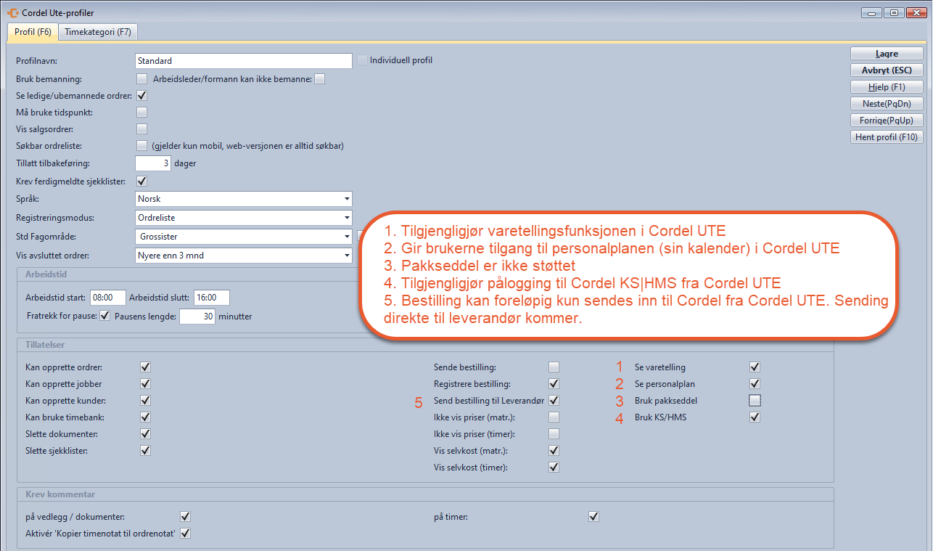Uncheck Krev ferdigmeldte sjekklister
The height and width of the screenshot is (551, 933).
pos(142,181)
